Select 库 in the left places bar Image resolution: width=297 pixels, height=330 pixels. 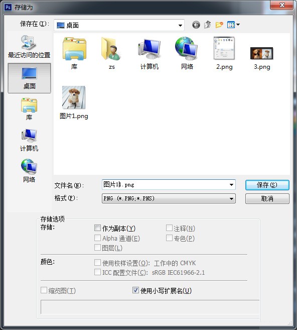point(29,109)
